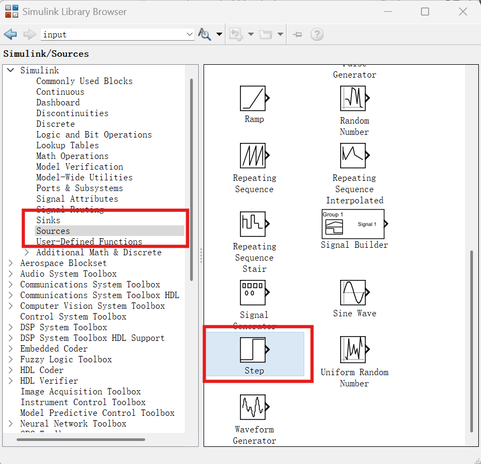Click the search magnifier icon
Image resolution: width=481 pixels, height=464 pixels.
(205, 34)
